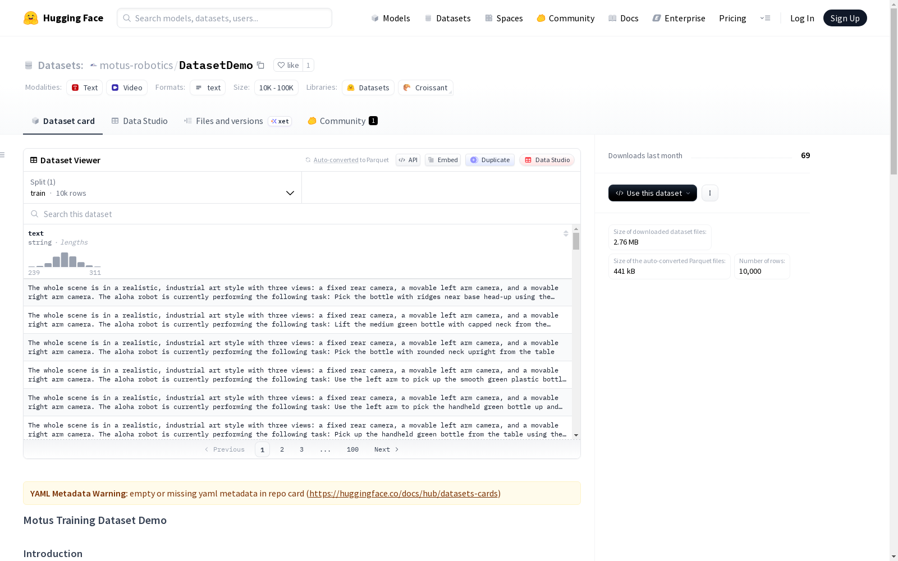This screenshot has height=561, width=898.
Task: Select the Croissant library tag
Action: [x=425, y=88]
